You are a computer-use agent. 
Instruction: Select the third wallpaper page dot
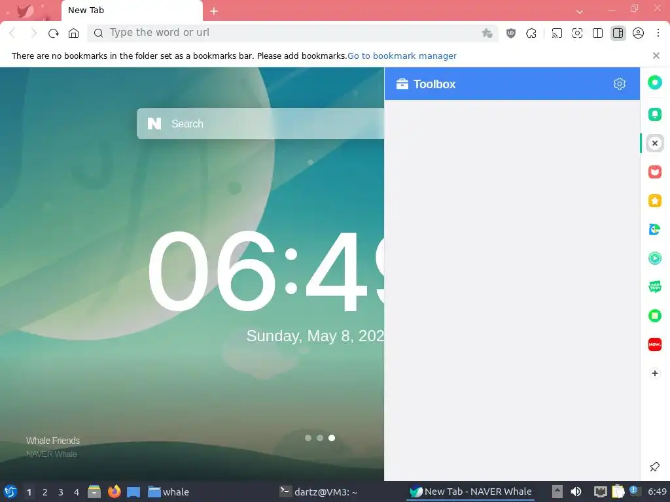click(332, 438)
